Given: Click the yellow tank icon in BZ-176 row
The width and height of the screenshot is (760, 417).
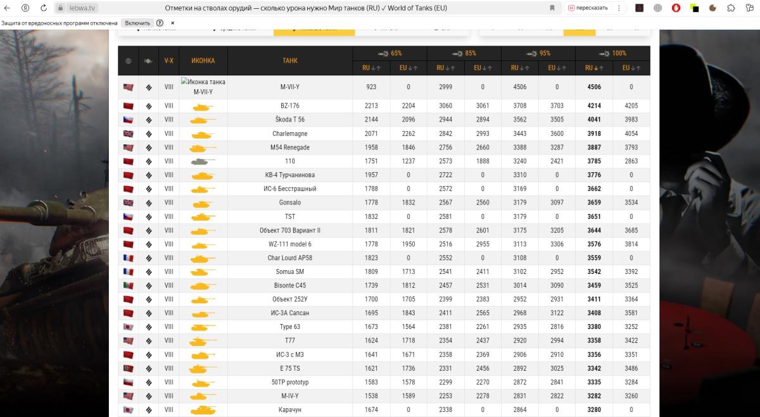Looking at the screenshot, I should pyautogui.click(x=203, y=106).
